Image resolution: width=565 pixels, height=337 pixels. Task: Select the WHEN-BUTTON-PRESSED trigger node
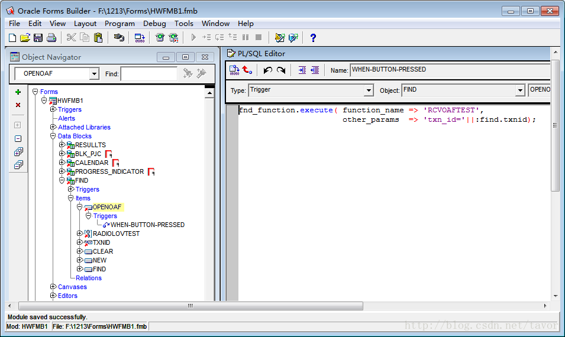147,225
